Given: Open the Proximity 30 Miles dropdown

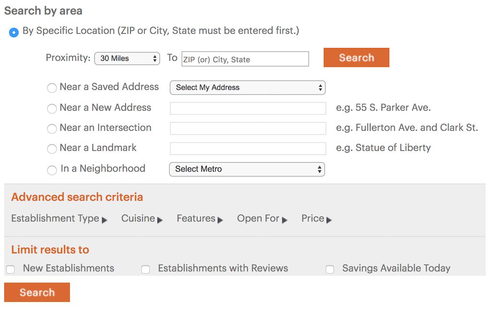Looking at the screenshot, I should click(x=127, y=59).
